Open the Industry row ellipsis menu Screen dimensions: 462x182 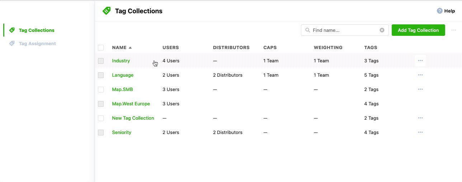(420, 61)
